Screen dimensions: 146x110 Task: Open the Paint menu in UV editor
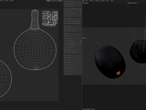[7, 1]
